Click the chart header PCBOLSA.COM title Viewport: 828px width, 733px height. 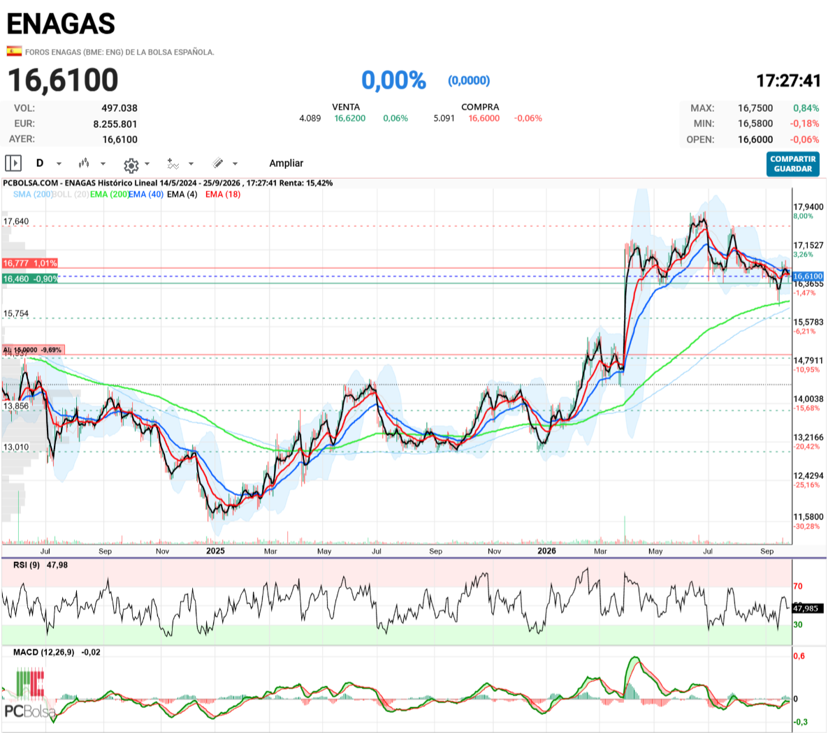click(168, 183)
